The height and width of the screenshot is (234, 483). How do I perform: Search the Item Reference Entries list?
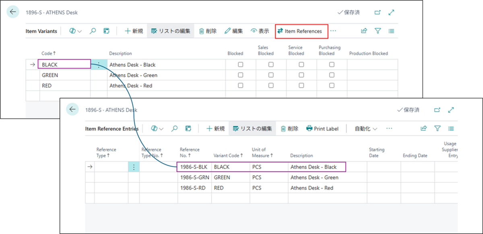click(x=175, y=129)
